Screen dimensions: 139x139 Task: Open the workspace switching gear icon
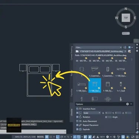coord(107,137)
